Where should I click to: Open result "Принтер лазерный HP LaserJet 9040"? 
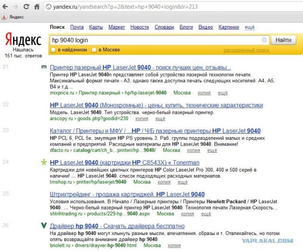tap(140, 68)
